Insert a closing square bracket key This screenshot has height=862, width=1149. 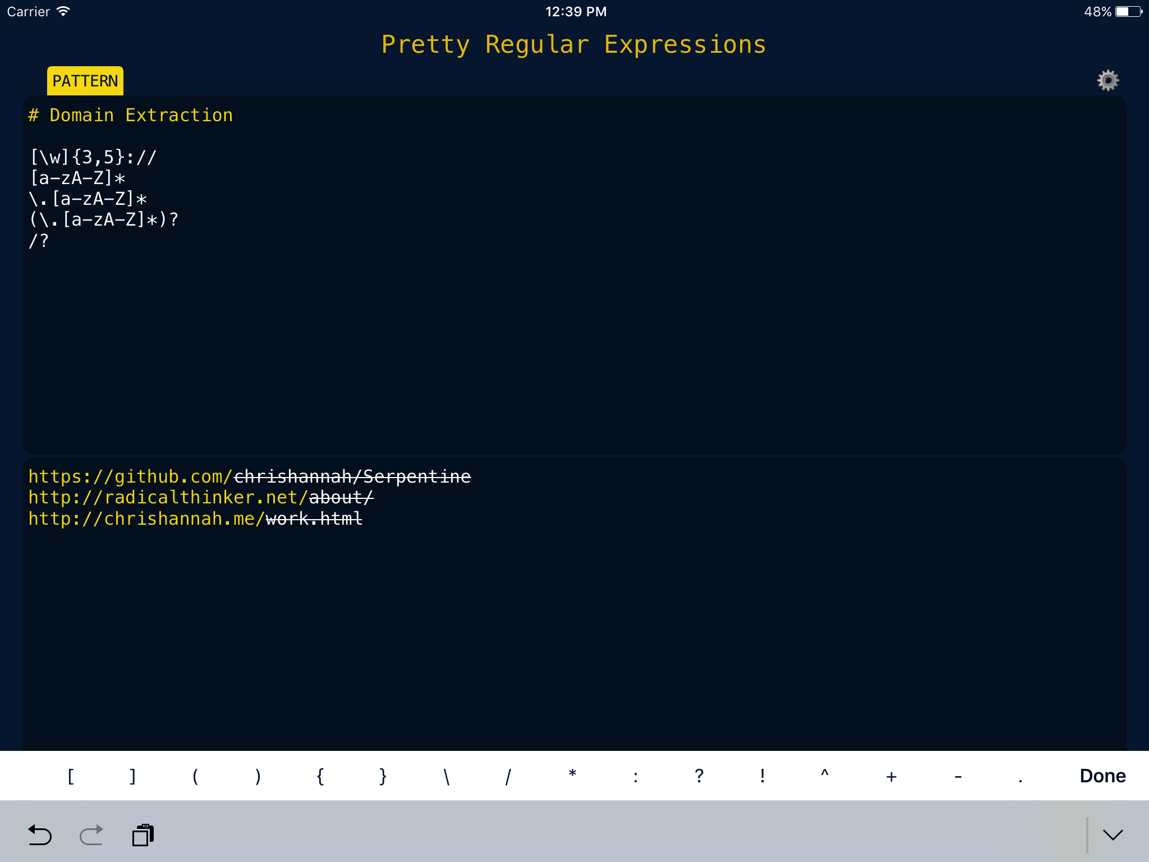(x=132, y=776)
